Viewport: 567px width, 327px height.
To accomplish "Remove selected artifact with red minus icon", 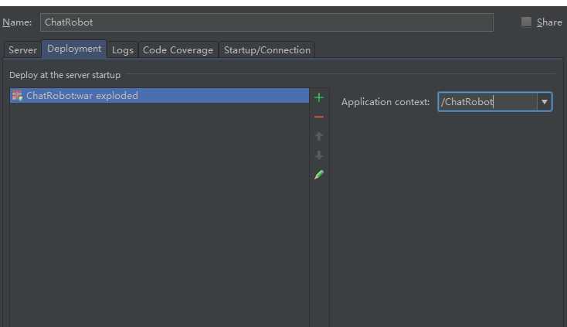I will click(x=318, y=117).
